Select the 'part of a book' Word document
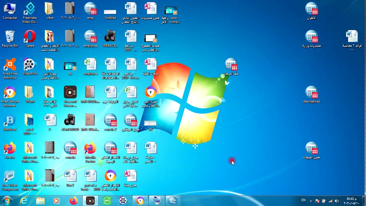The width and height of the screenshot is (366, 206). click(x=90, y=180)
